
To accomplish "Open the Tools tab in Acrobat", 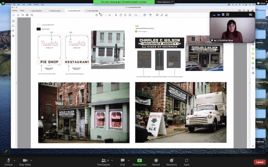I will point(22,11).
